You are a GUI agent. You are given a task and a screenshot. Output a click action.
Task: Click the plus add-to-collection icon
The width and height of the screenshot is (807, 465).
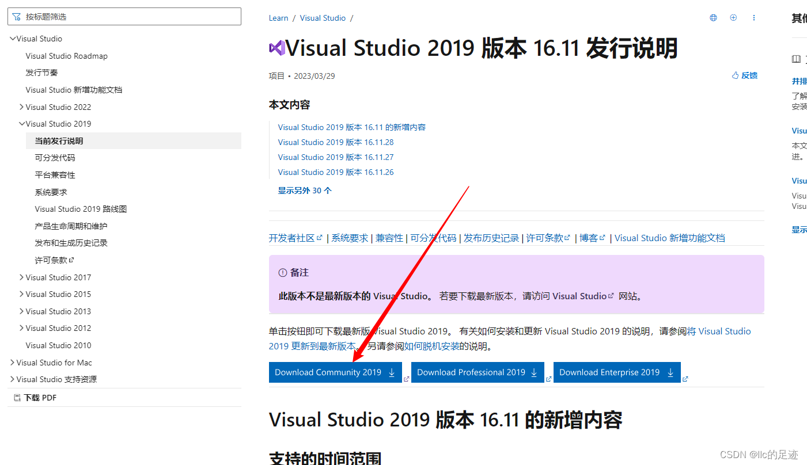point(733,18)
